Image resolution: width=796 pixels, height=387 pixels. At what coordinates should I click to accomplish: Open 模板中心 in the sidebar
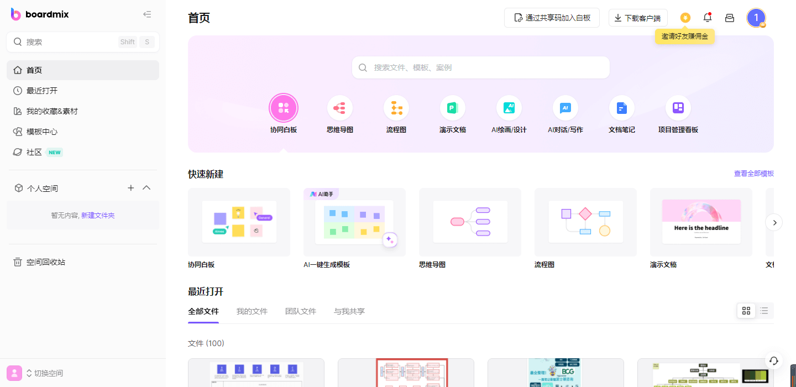[83, 132]
